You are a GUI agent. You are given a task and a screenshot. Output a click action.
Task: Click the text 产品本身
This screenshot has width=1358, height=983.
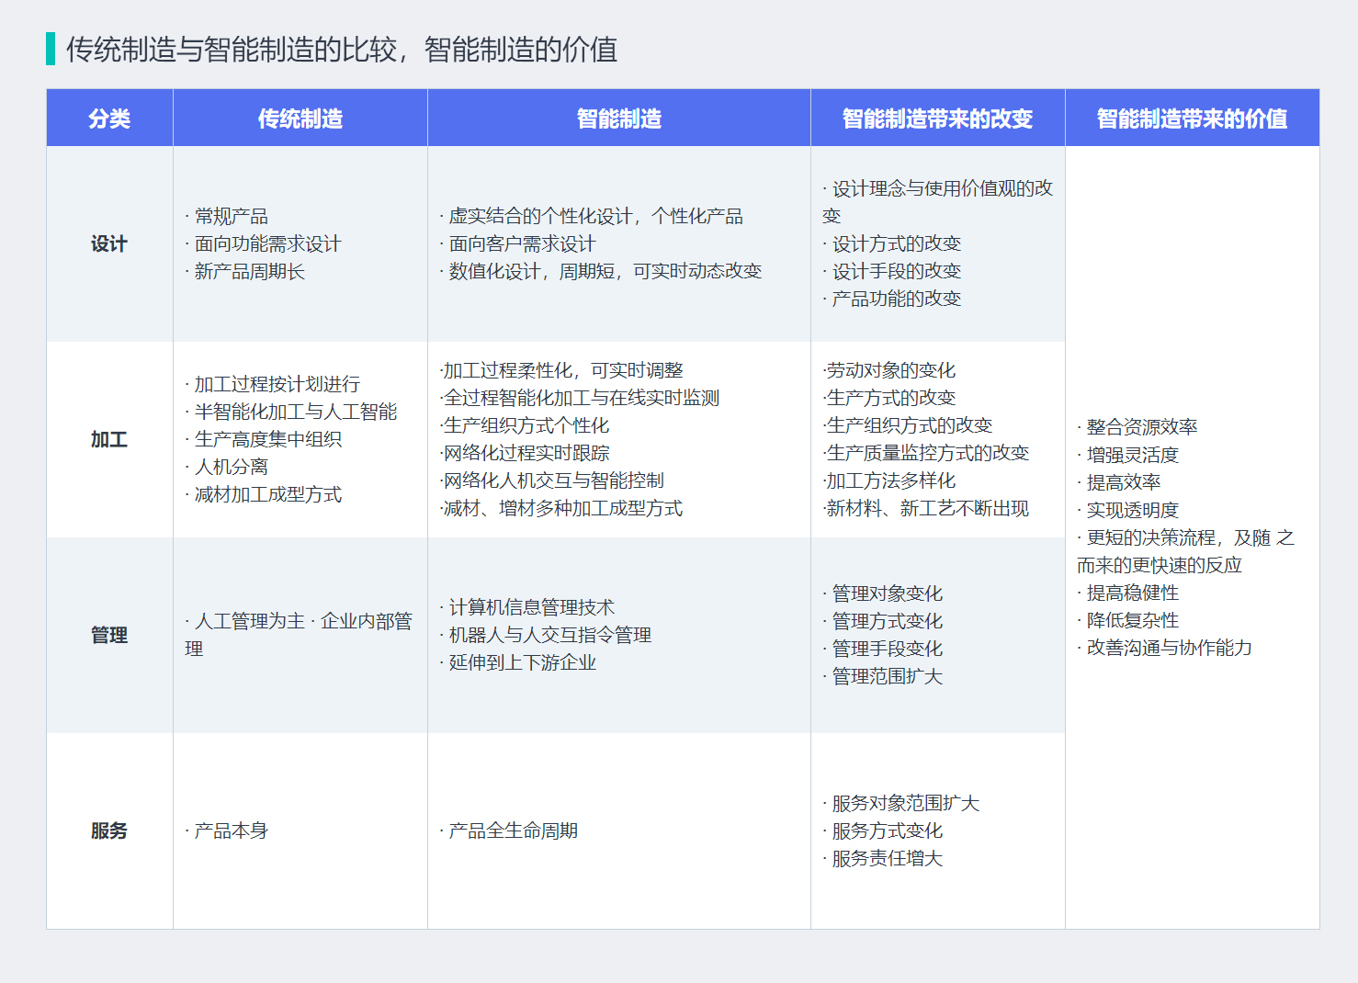(x=227, y=831)
